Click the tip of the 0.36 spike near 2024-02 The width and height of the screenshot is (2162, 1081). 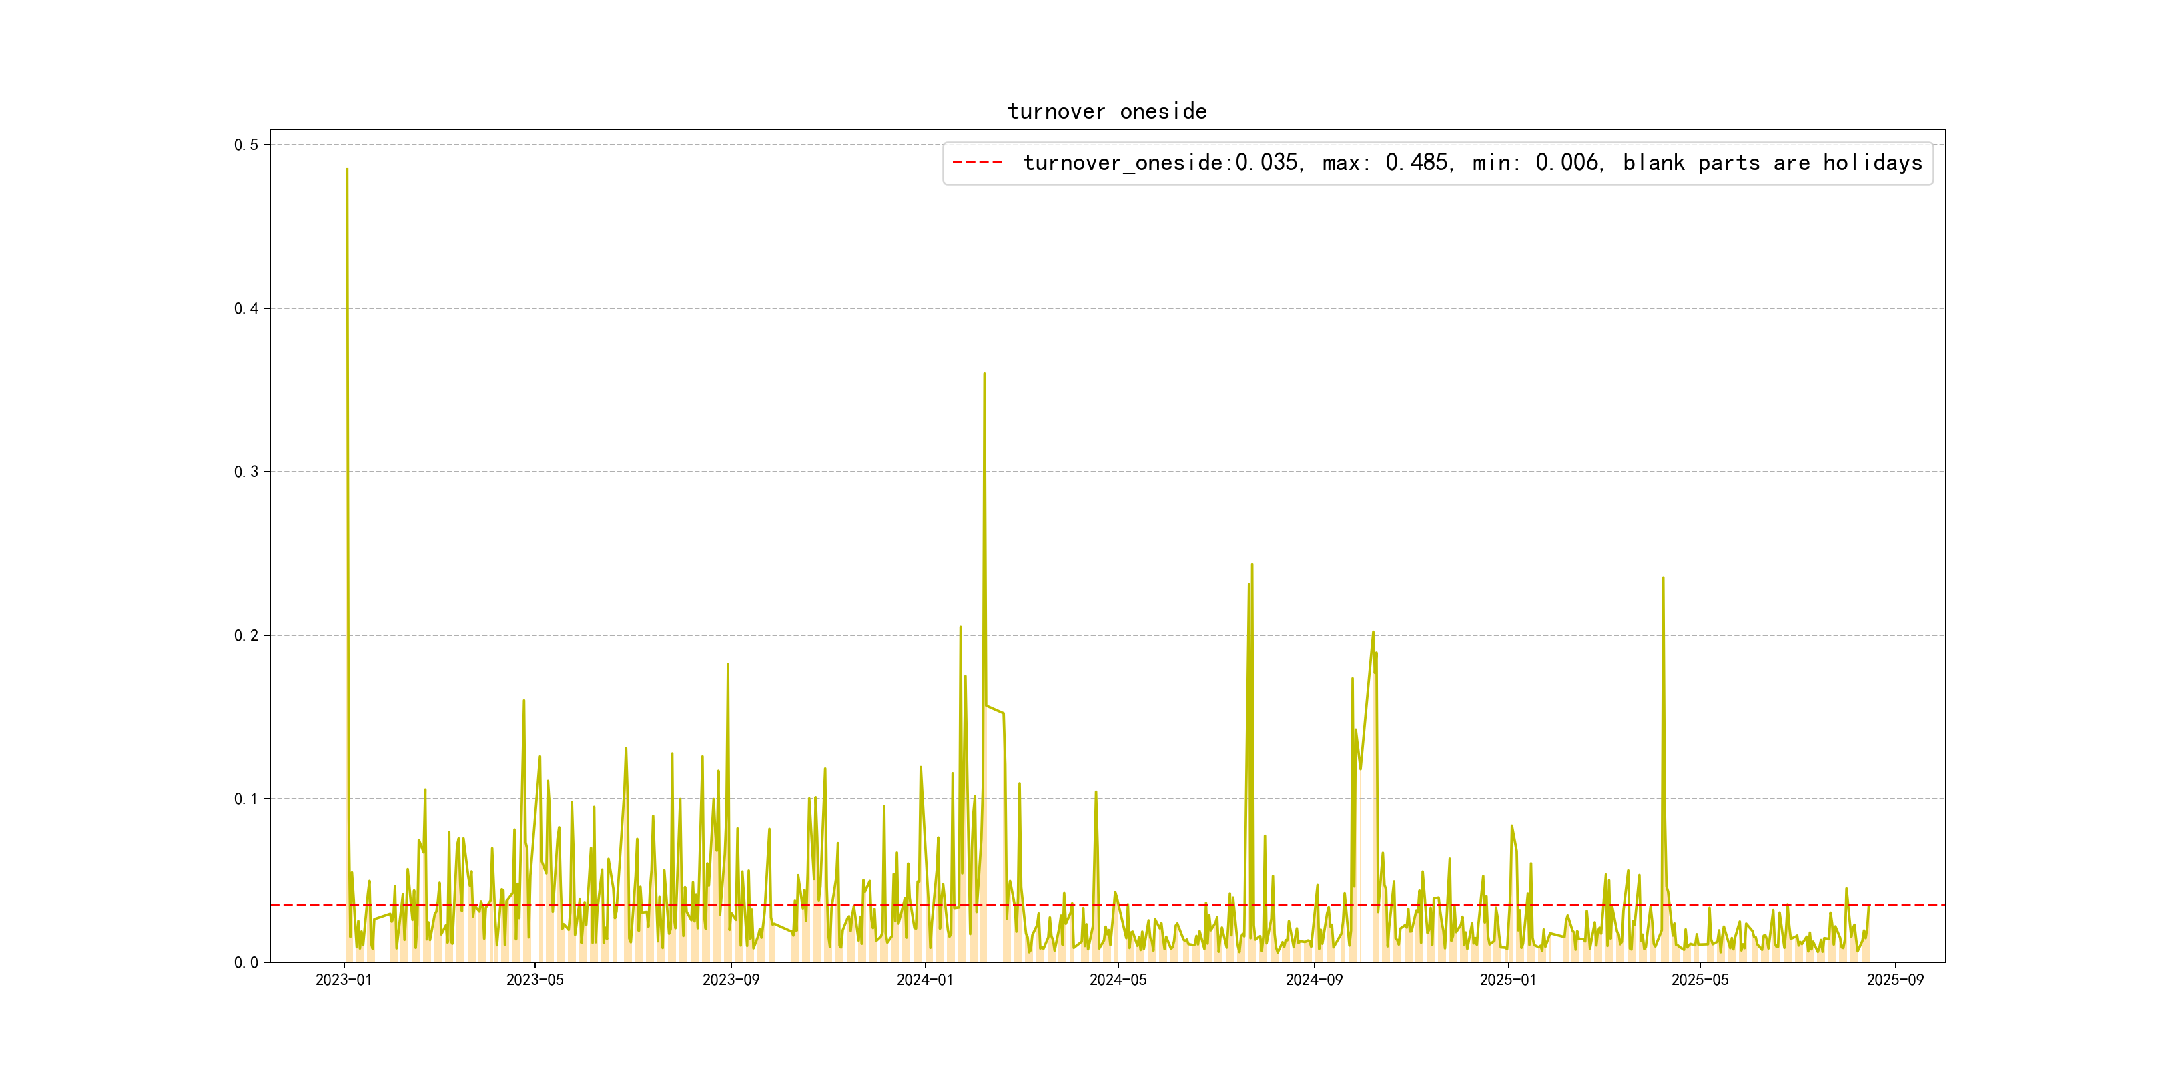tap(984, 374)
